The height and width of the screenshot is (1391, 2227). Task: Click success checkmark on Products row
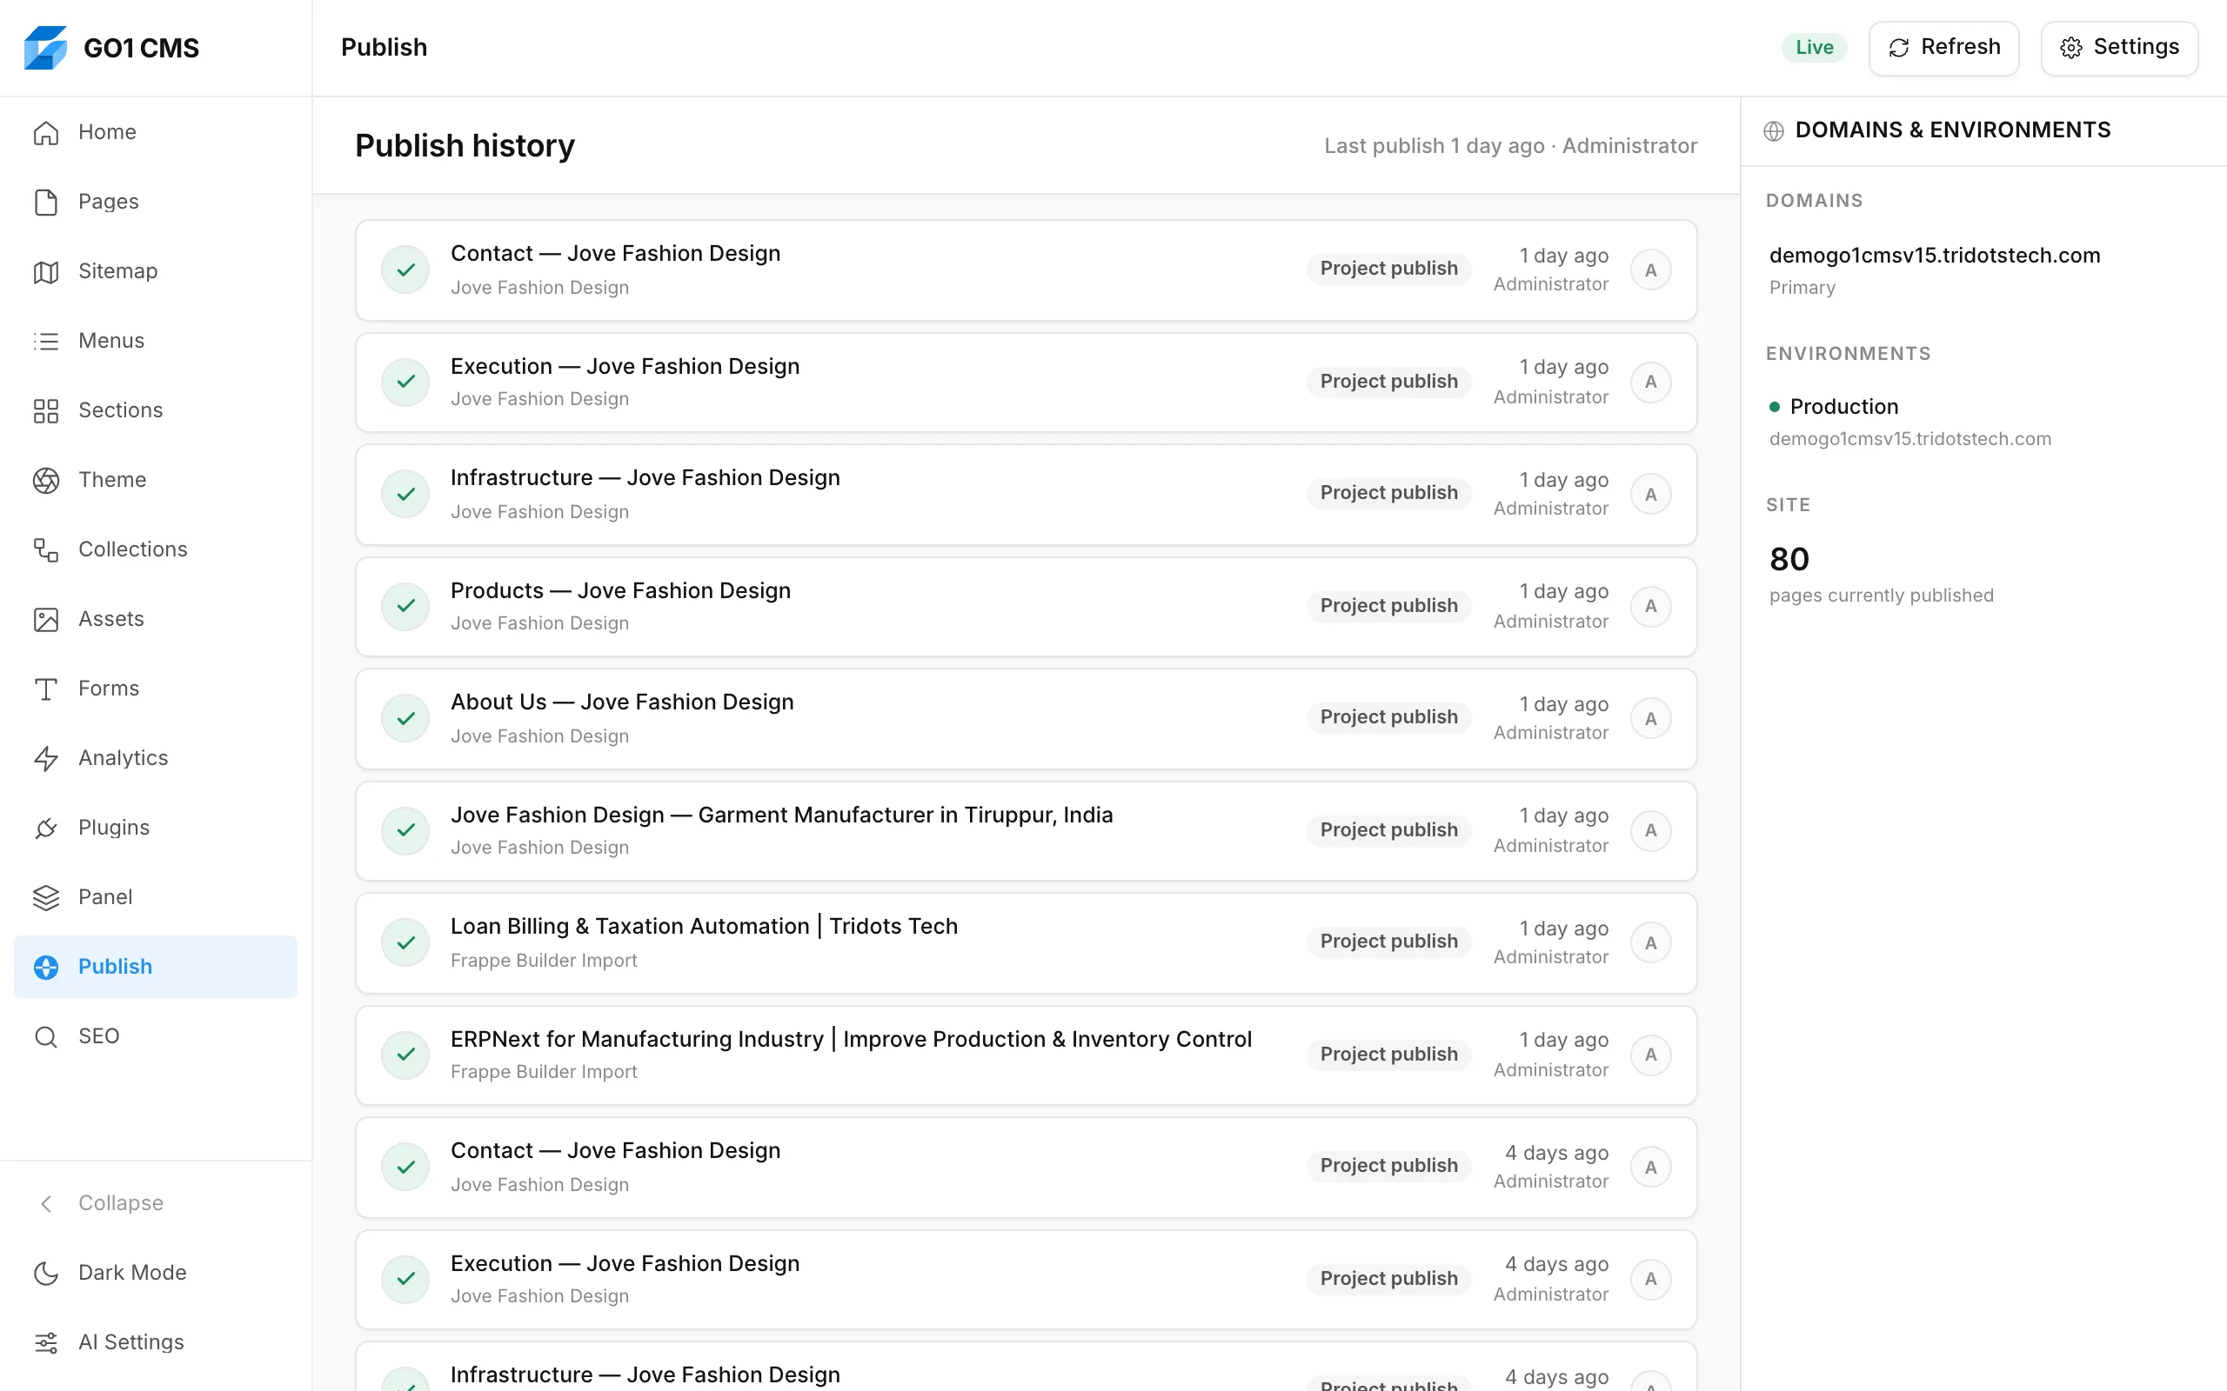pyautogui.click(x=406, y=606)
